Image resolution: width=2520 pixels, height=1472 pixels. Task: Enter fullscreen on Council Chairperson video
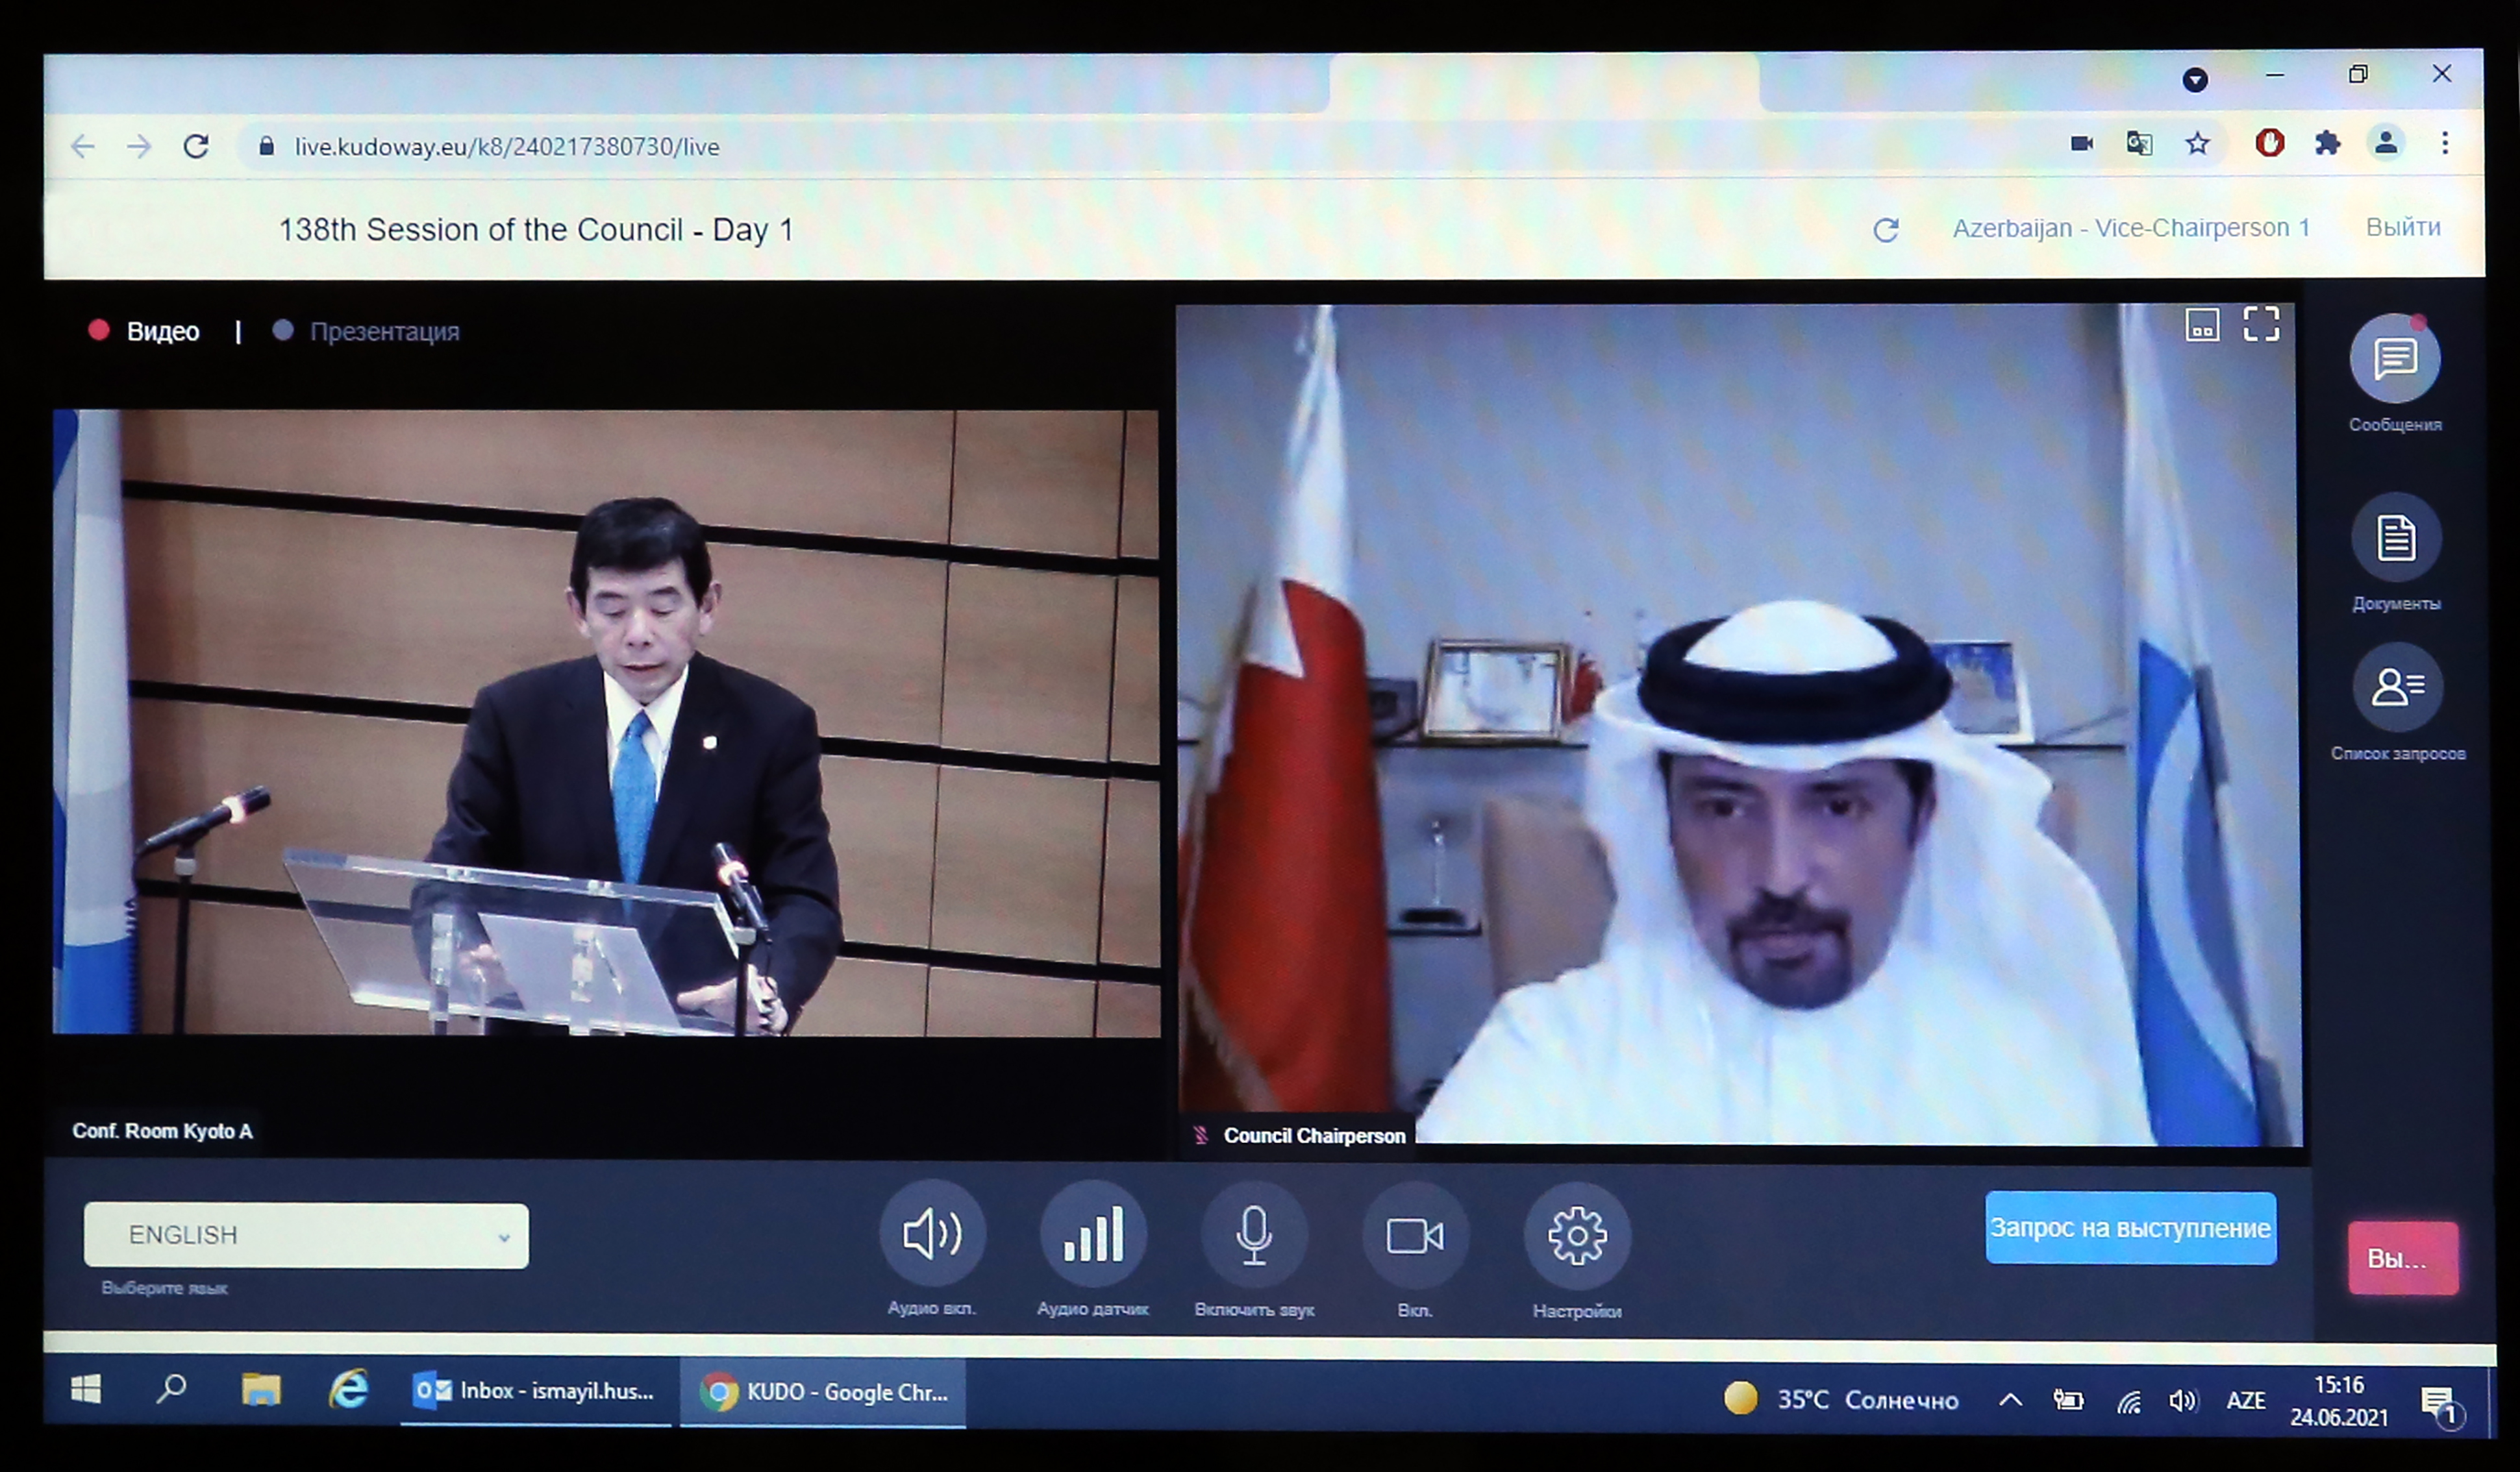click(2261, 324)
